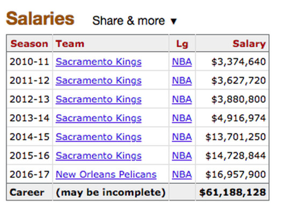Click NBA league link in 2010-11 row
The width and height of the screenshot is (290, 211).
point(182,62)
